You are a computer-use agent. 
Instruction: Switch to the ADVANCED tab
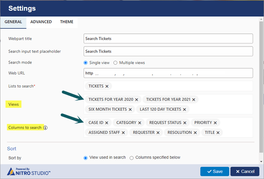pos(41,22)
